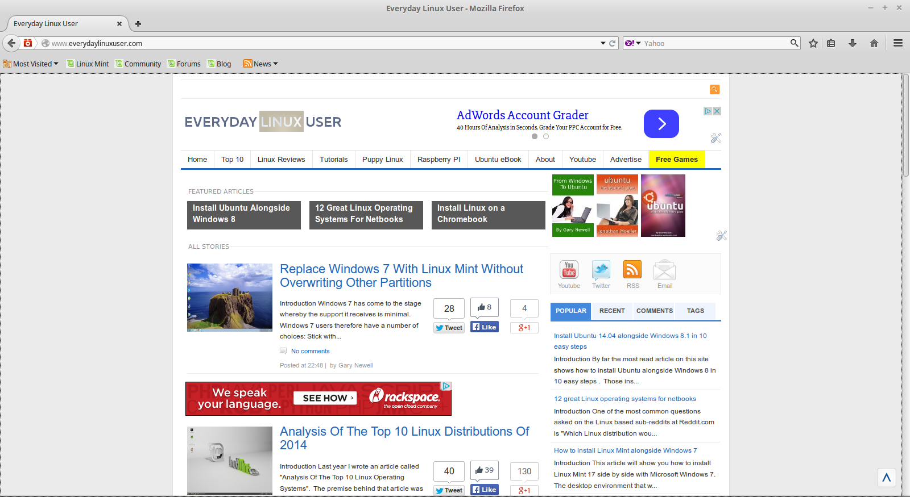Like the Replace Windows 7 article on Facebook
Screen dimensions: 910x497
pyautogui.click(x=485, y=327)
